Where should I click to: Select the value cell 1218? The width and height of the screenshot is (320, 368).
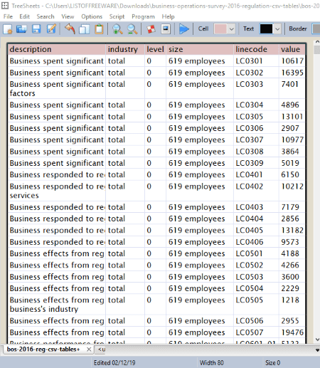pyautogui.click(x=292, y=305)
